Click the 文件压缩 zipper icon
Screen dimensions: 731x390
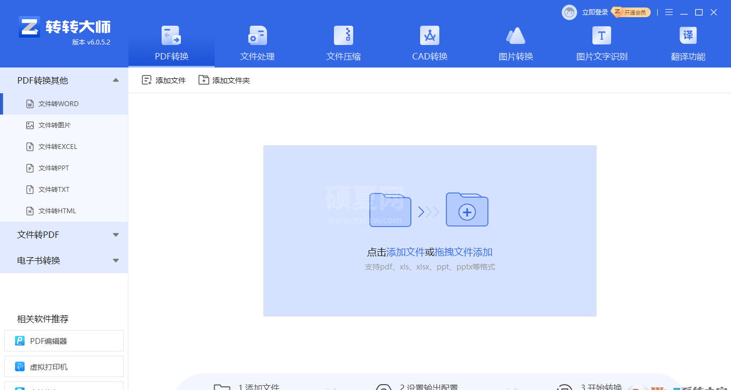click(x=344, y=35)
